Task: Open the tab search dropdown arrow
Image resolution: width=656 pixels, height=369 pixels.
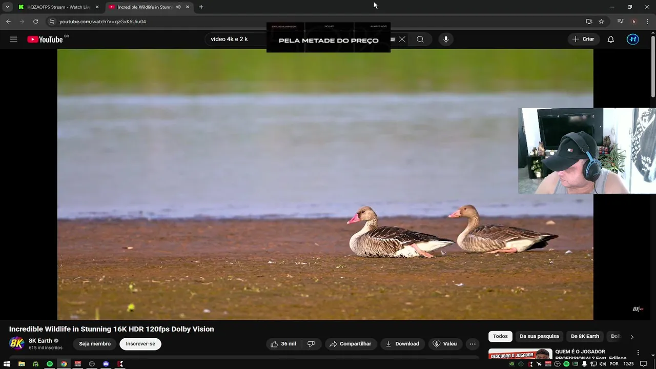Action: coord(7,7)
